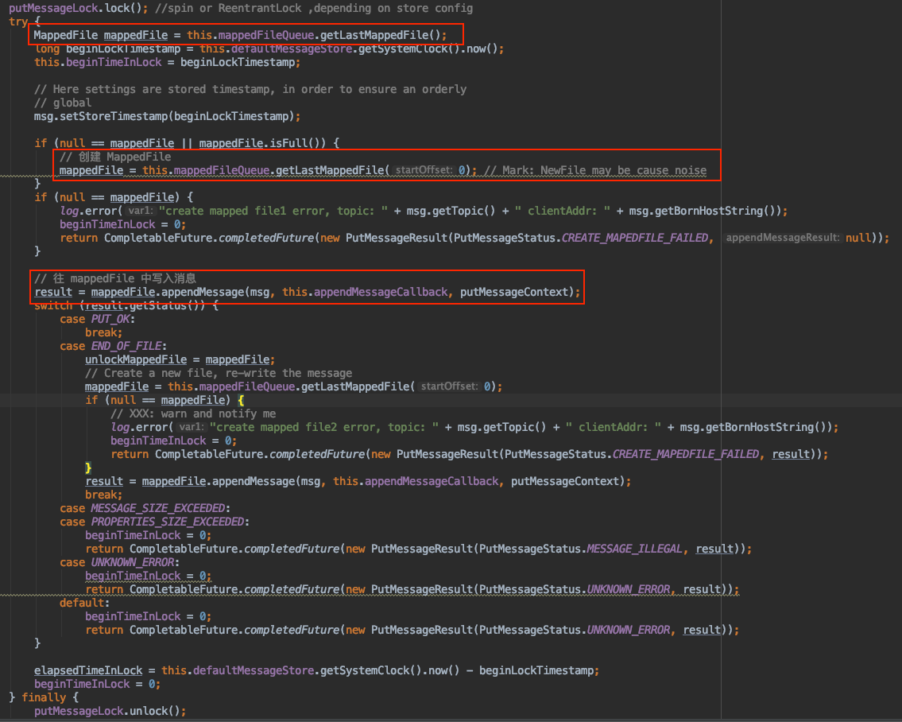This screenshot has height=722, width=902.
Task: Click the "break;" under case PUT_OK
Action: pos(103,333)
